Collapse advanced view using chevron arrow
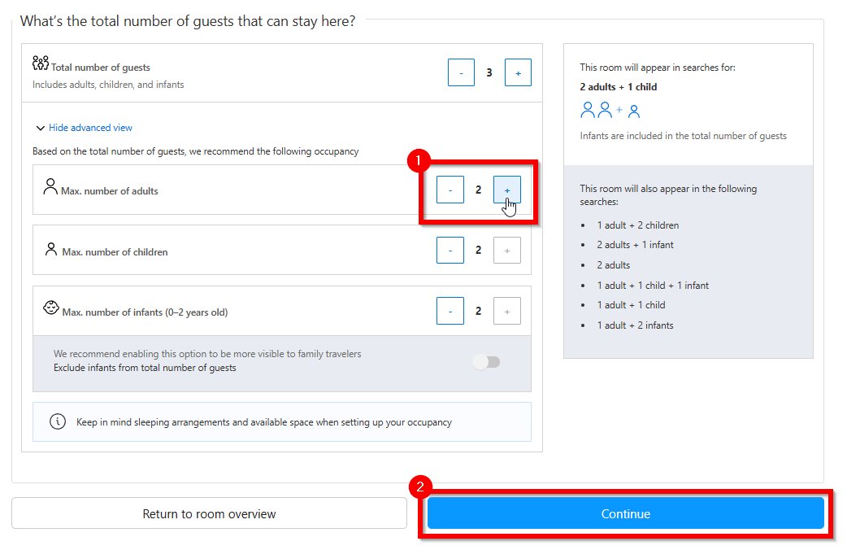 (x=40, y=129)
